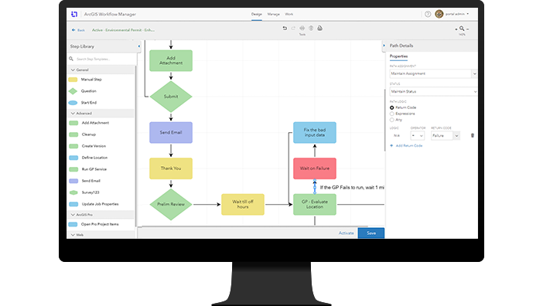The height and width of the screenshot is (306, 543).
Task: Click the ArcGIS Workflow Manager logo
Action: 74,14
